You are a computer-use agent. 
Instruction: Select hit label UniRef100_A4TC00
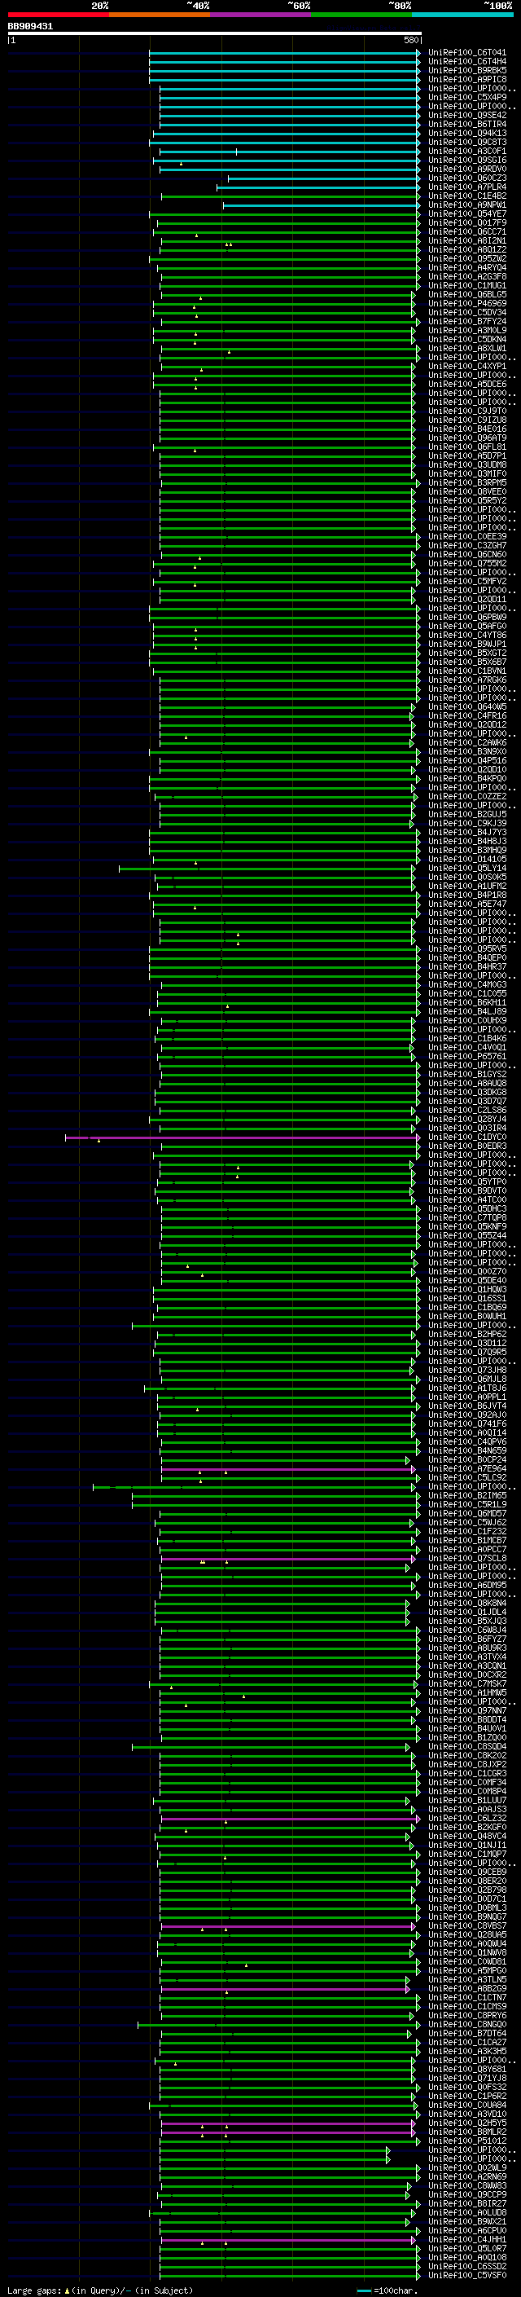466,1200
